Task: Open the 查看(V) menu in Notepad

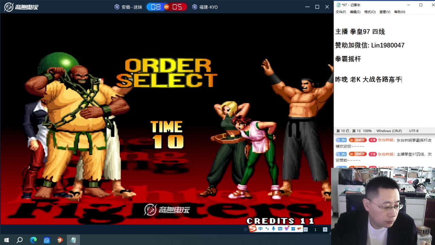Action: 385,12
